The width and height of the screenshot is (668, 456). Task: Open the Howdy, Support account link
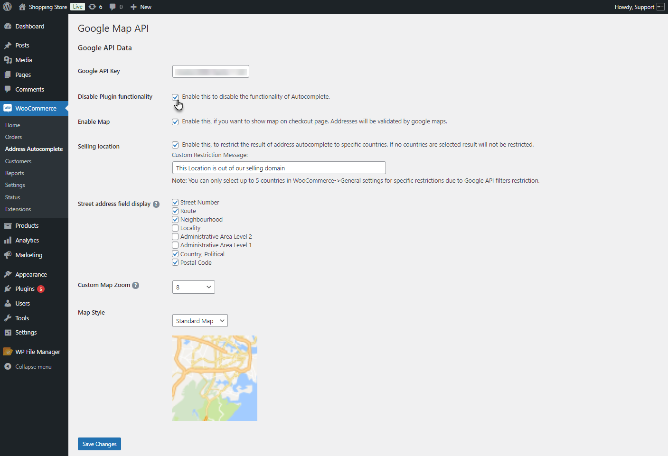pos(634,7)
